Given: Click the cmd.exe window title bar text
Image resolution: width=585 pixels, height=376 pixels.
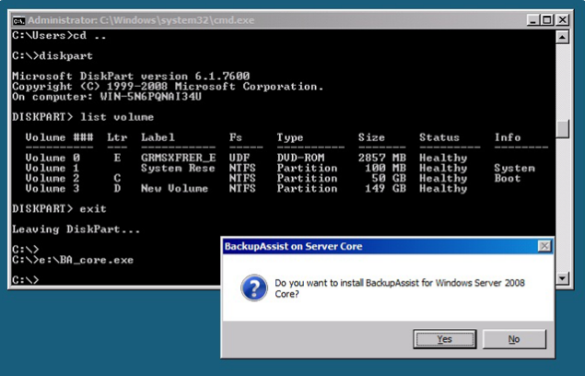Looking at the screenshot, I should pos(141,19).
